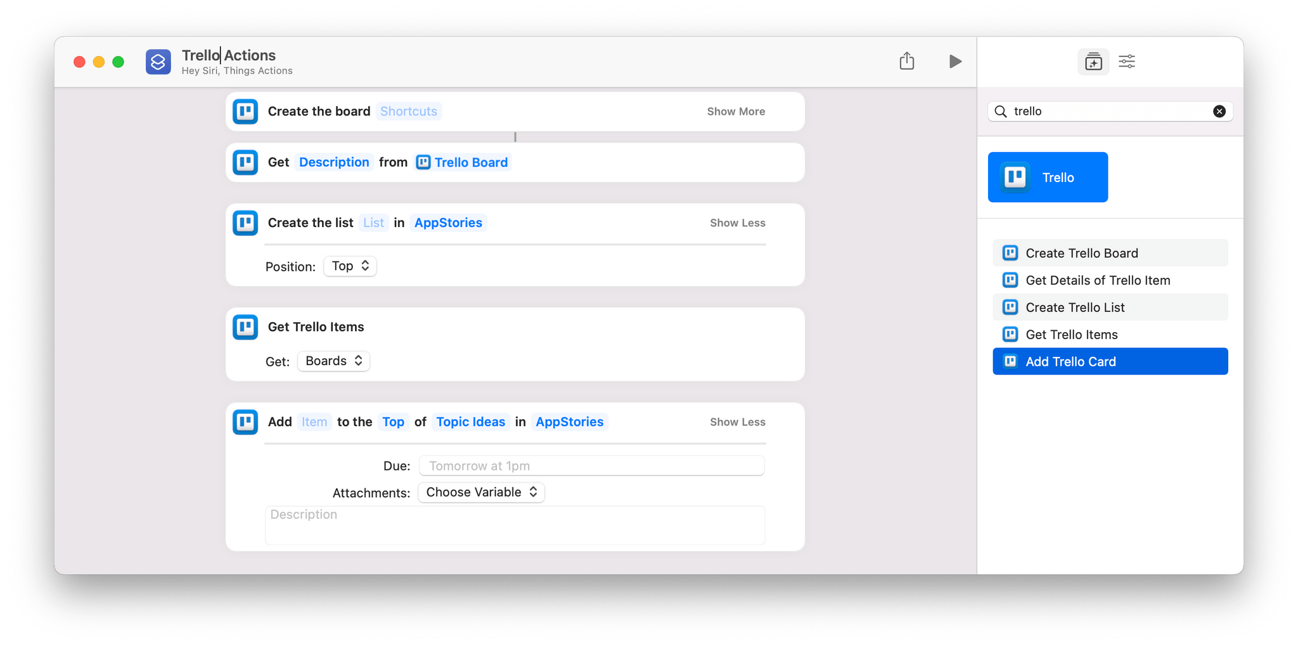Click the List placeholder in Create the list
The width and height of the screenshot is (1298, 646).
(x=373, y=223)
